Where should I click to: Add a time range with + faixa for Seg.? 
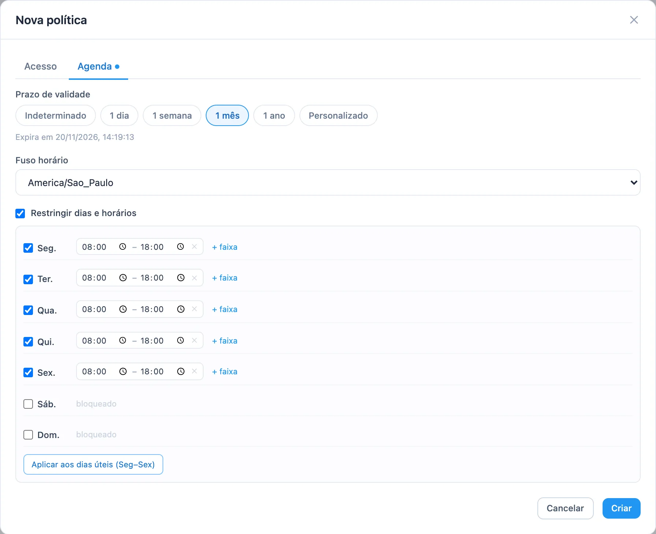coord(225,247)
